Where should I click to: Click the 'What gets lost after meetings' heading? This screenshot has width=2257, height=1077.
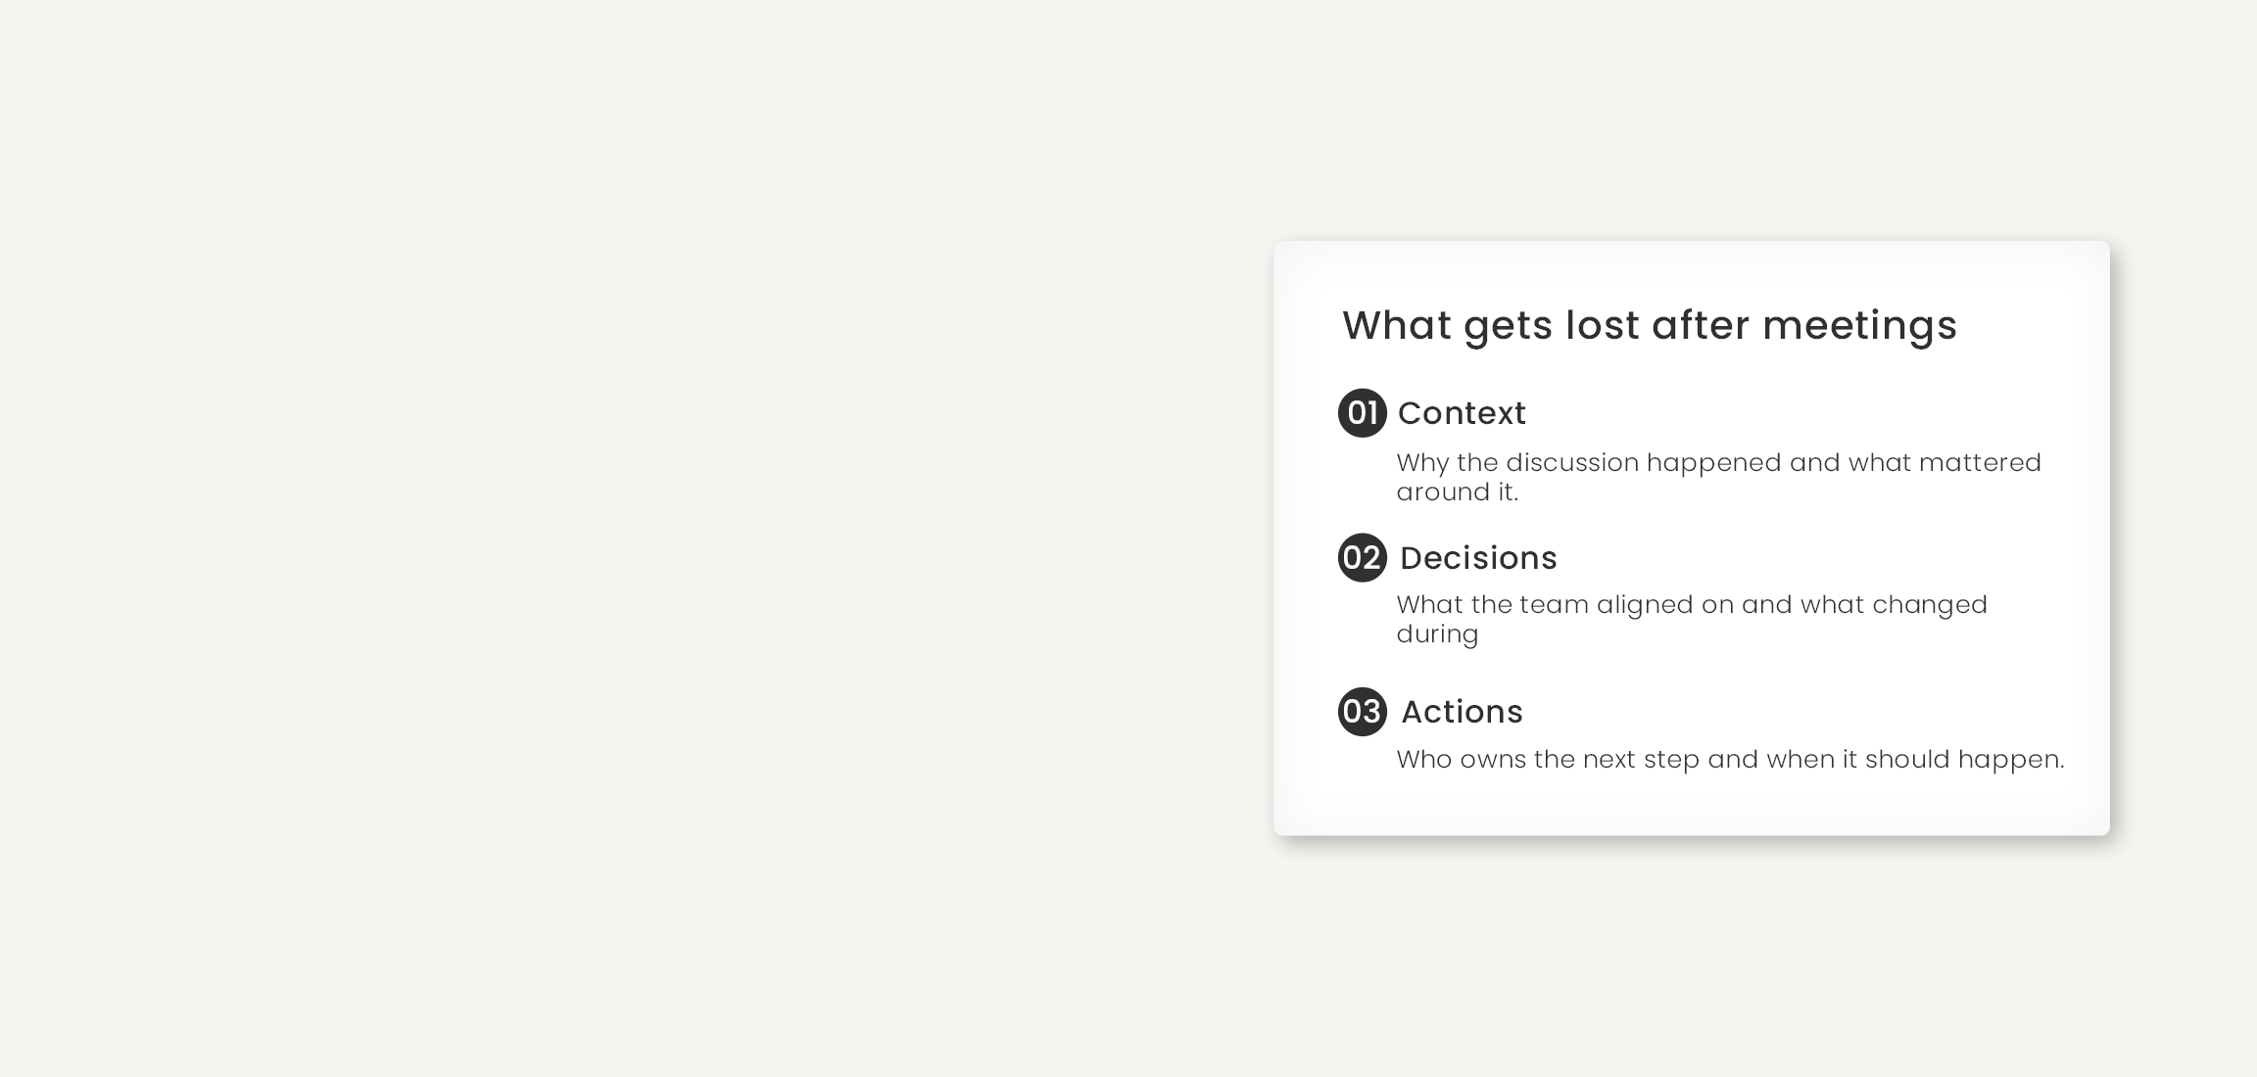1649,325
